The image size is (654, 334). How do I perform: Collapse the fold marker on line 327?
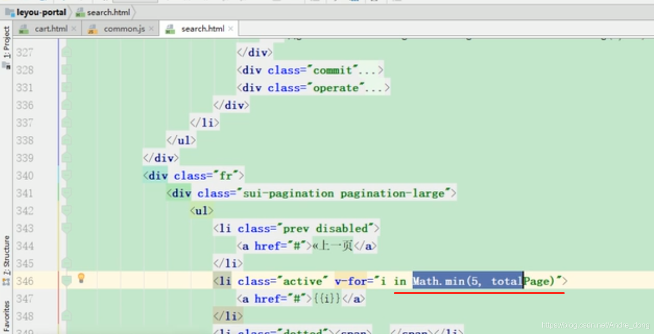[x=66, y=52]
